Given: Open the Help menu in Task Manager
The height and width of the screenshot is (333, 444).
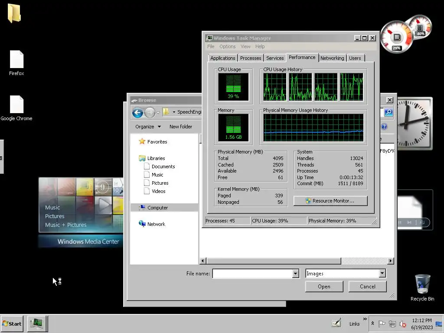Looking at the screenshot, I should 260,46.
